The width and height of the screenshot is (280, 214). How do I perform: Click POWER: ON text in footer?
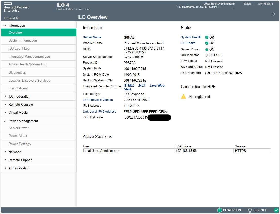[x=232, y=210]
